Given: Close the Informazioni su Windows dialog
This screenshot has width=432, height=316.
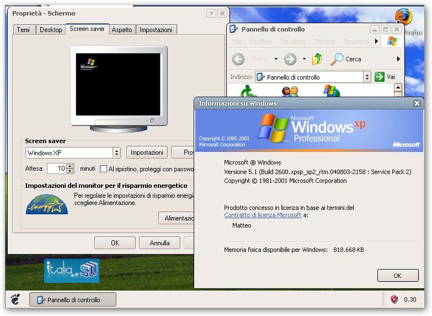Looking at the screenshot, I should pyautogui.click(x=417, y=103).
